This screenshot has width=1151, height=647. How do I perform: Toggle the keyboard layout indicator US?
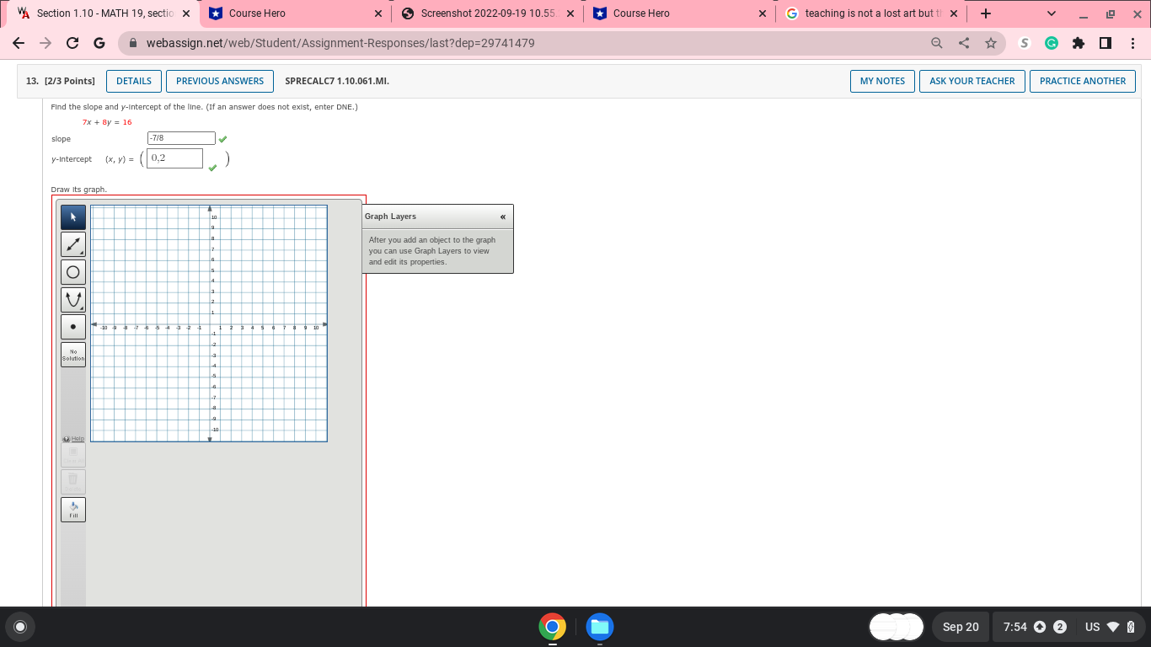point(1091,627)
